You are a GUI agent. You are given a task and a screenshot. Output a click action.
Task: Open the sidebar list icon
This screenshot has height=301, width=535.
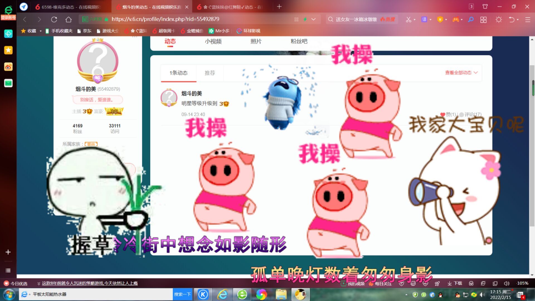8,270
